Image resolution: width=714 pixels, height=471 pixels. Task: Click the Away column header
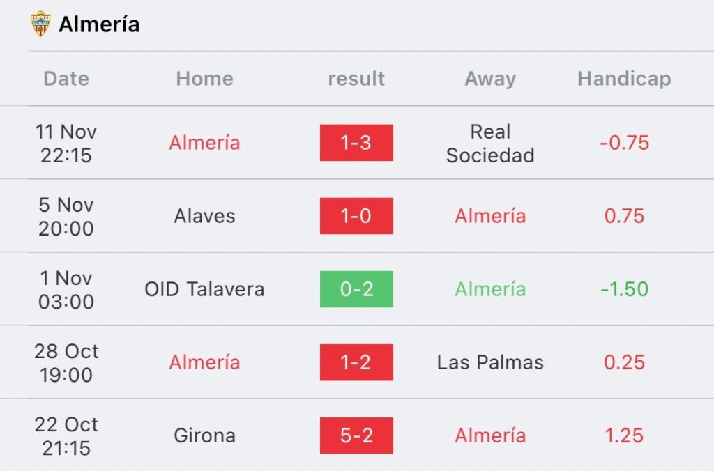[490, 79]
